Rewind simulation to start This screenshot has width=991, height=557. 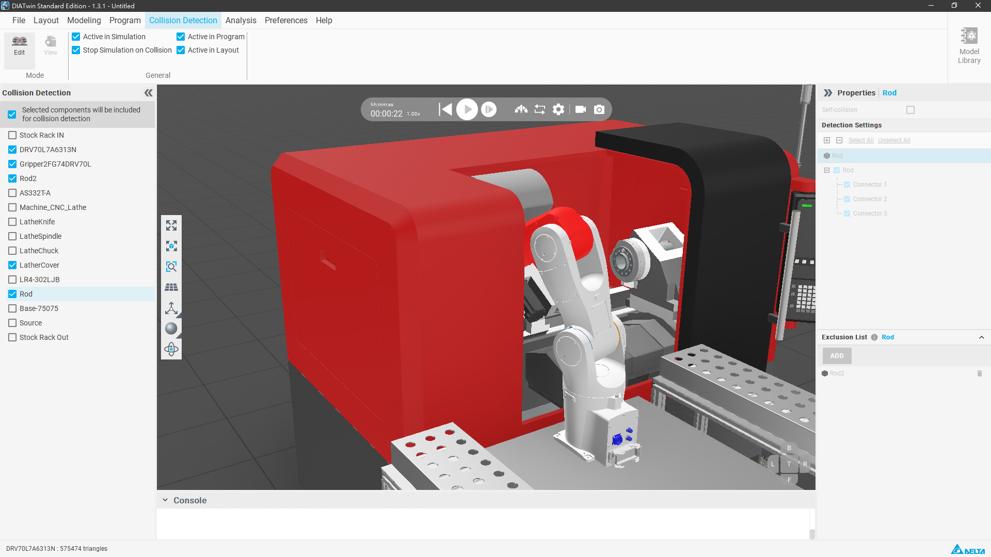(x=445, y=109)
